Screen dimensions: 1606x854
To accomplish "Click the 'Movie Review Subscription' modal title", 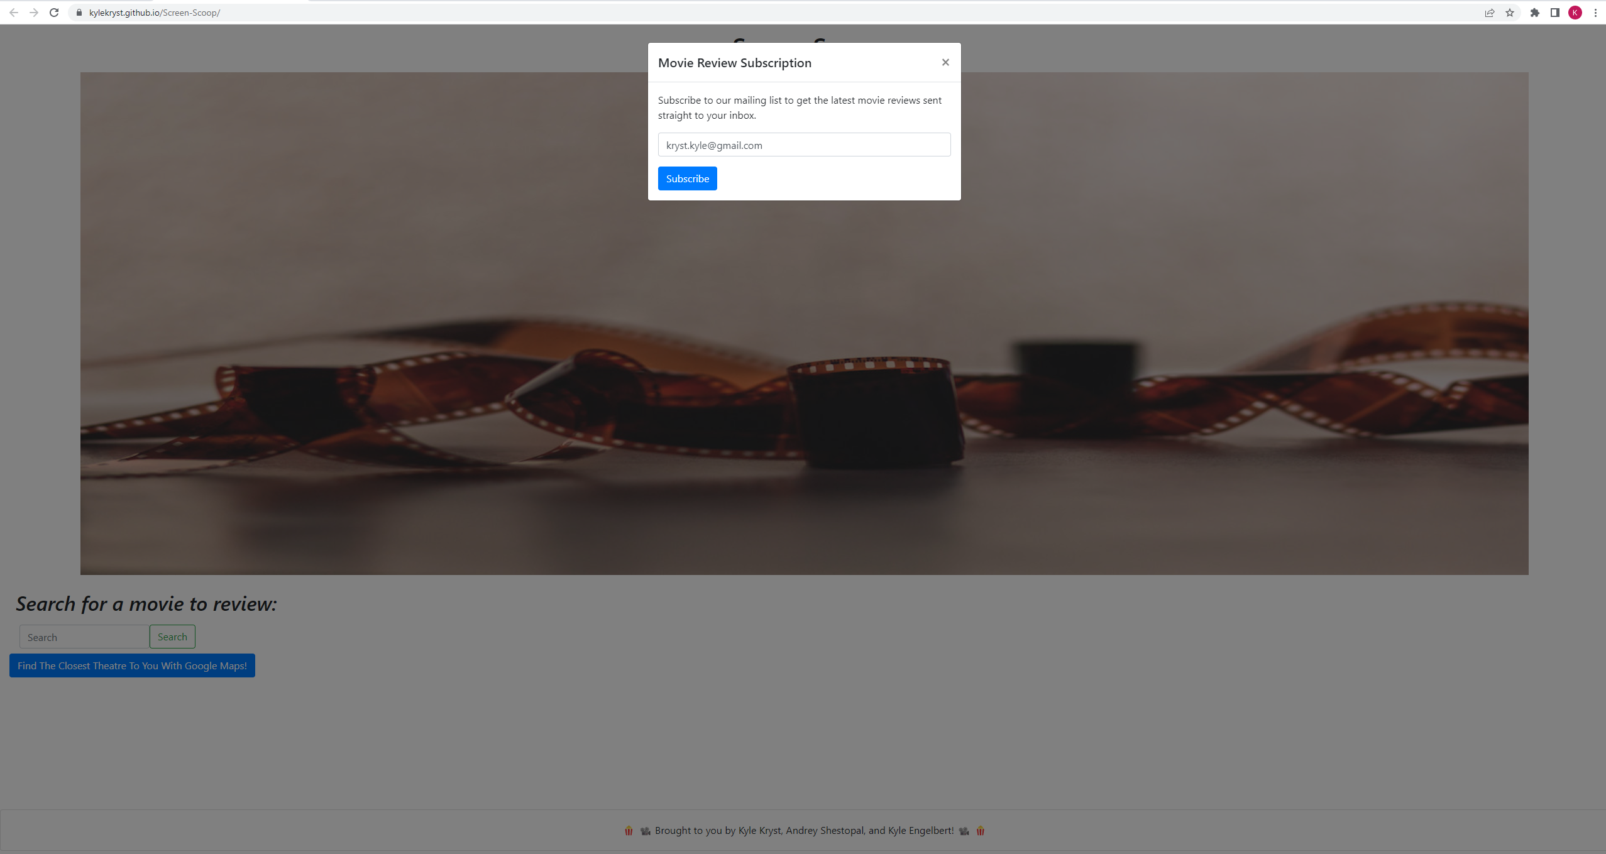I will click(734, 63).
